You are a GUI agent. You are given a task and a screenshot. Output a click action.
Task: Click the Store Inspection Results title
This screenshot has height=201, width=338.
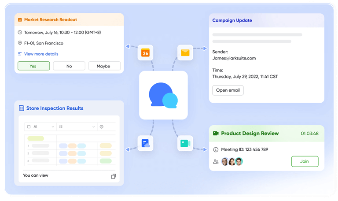tap(55, 108)
